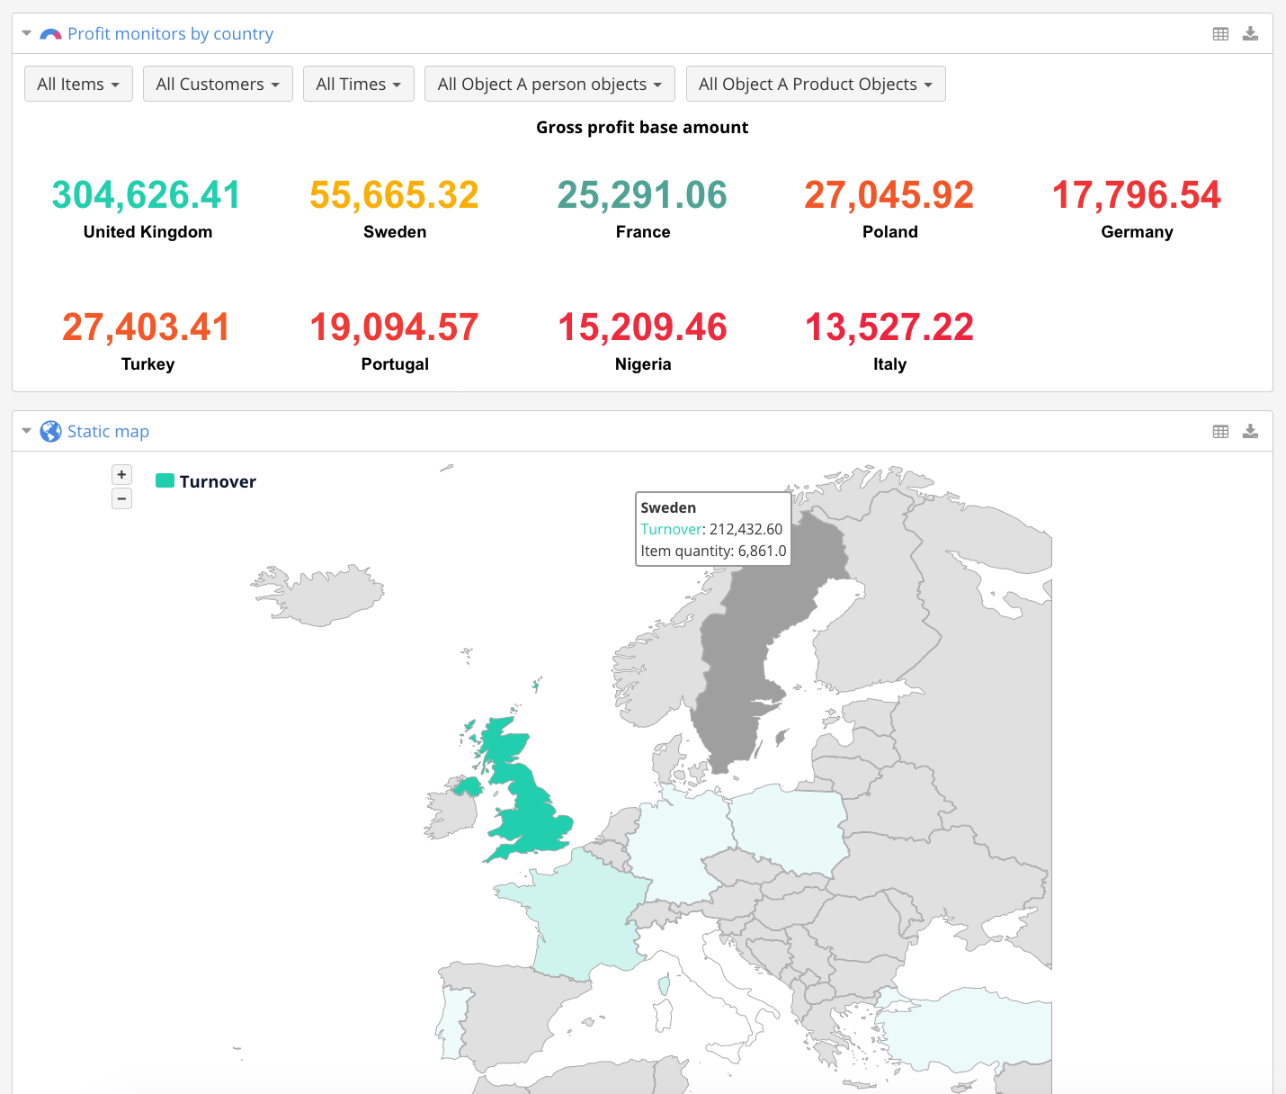Download the Profit monitors by country data
Screen dimensions: 1286x1094
point(1250,34)
